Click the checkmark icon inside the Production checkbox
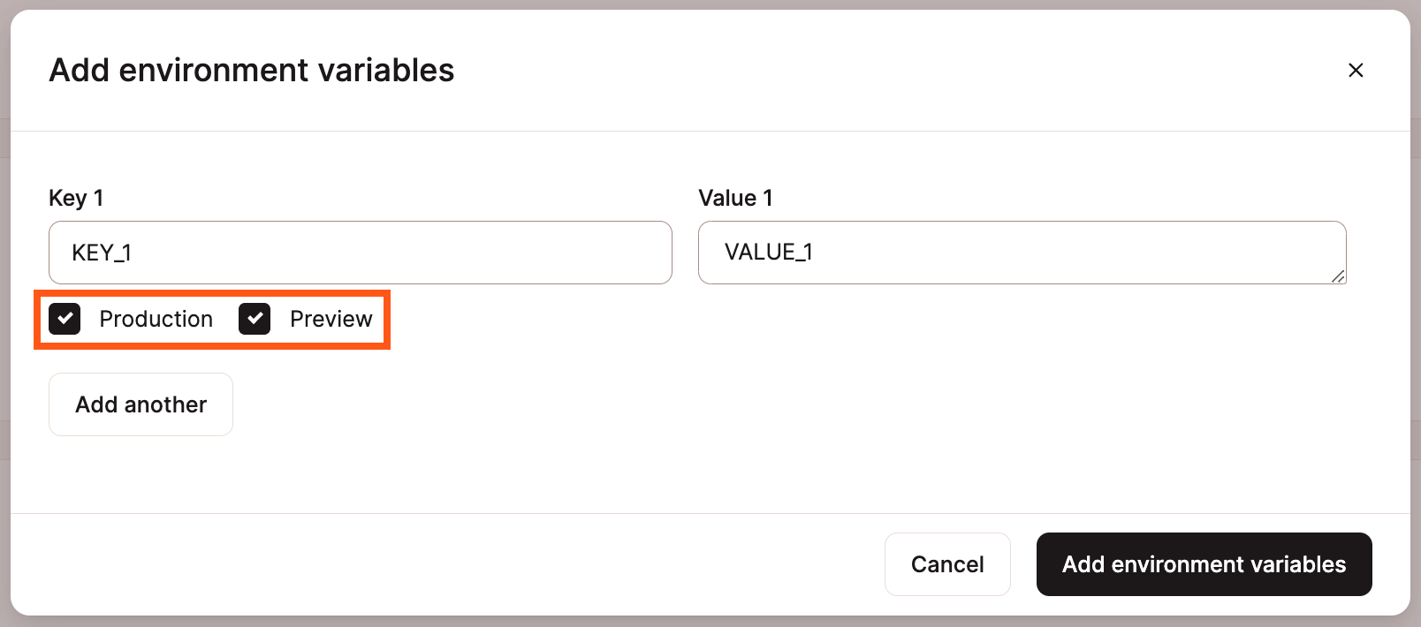Image resolution: width=1421 pixels, height=627 pixels. click(x=64, y=319)
